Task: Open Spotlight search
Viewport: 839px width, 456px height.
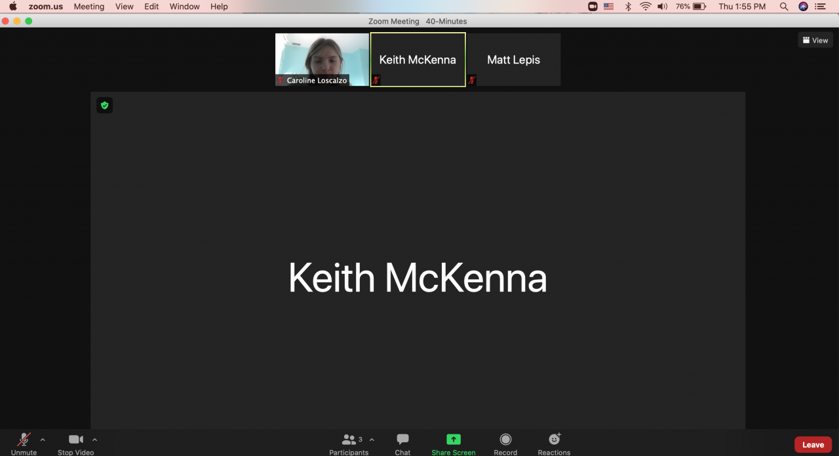Action: click(784, 7)
